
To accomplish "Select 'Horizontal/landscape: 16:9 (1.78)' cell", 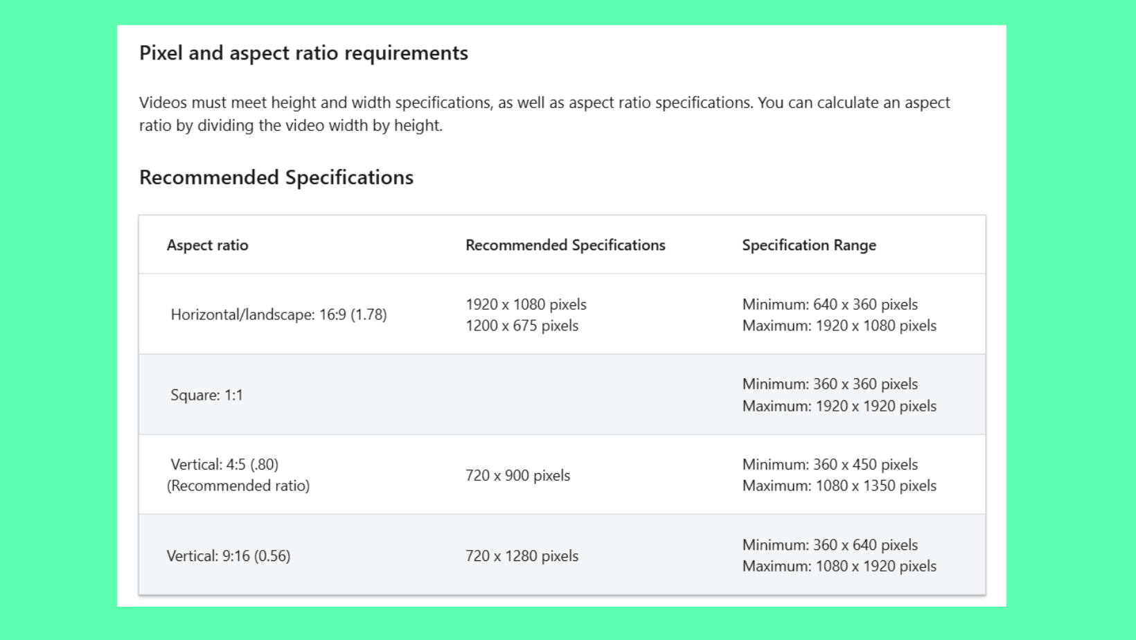I will [278, 314].
